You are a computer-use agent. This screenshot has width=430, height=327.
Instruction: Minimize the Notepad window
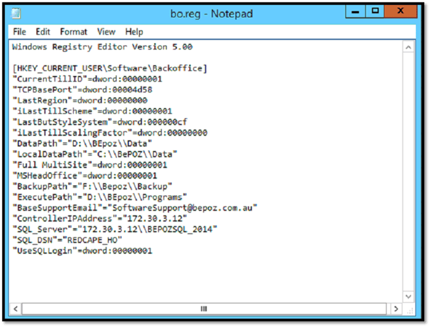tap(356, 11)
